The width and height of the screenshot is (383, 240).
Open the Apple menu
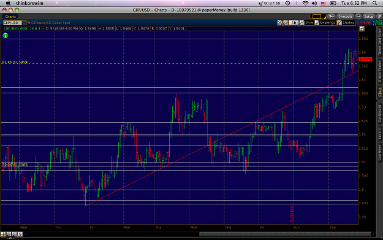tap(8, 3)
